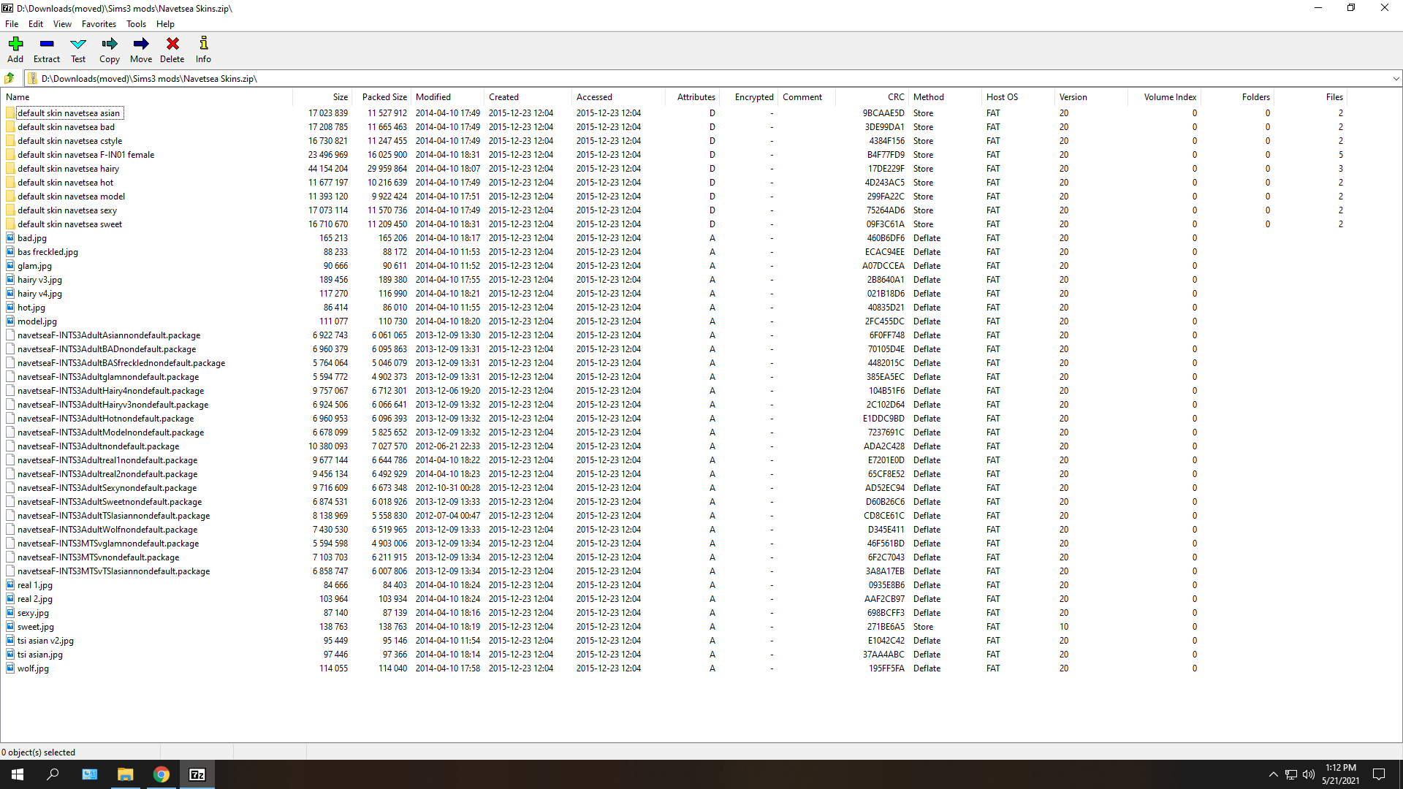Sort by the Attributes column header
Image resolution: width=1403 pixels, height=789 pixels.
coord(692,97)
